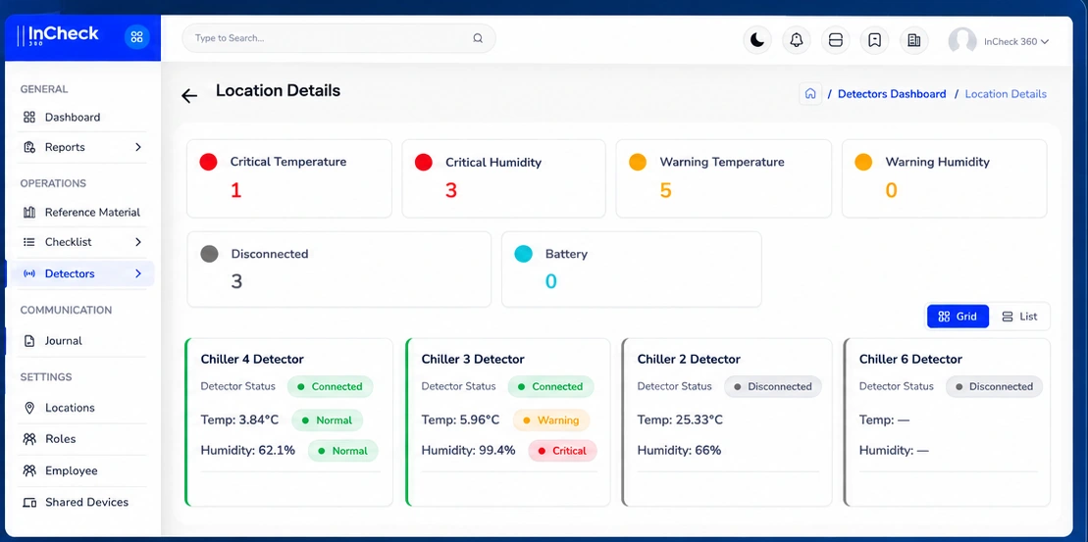This screenshot has height=542, width=1088.
Task: Focus the Type to Search field
Action: tap(338, 38)
